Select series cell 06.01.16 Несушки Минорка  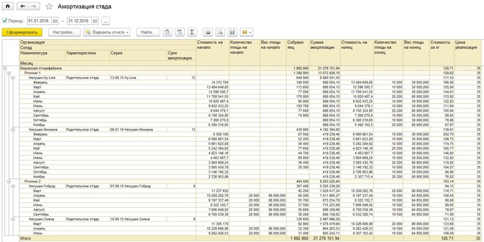pos(138,130)
